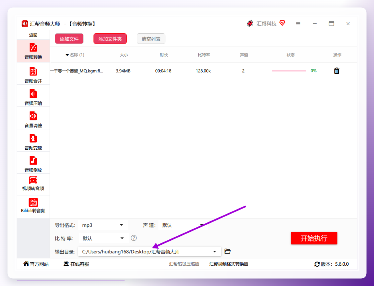374x286 pixels.
Task: Open the 音量调整 volume adjust tool
Action: [x=33, y=119]
